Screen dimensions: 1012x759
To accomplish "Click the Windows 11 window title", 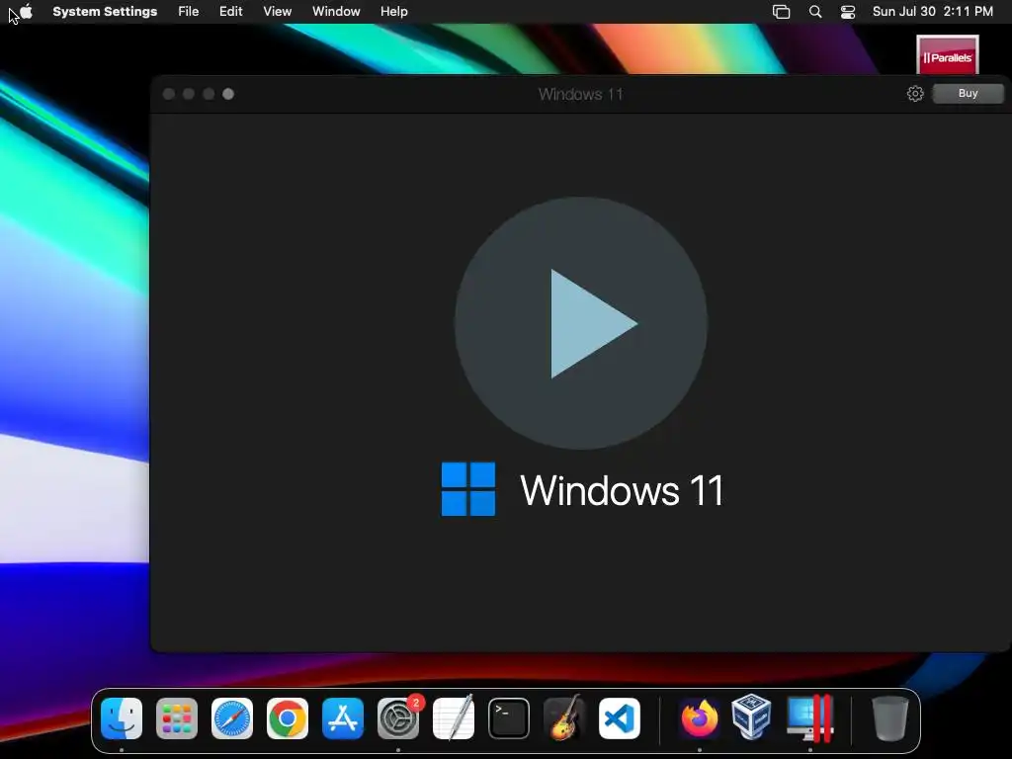I will [581, 94].
